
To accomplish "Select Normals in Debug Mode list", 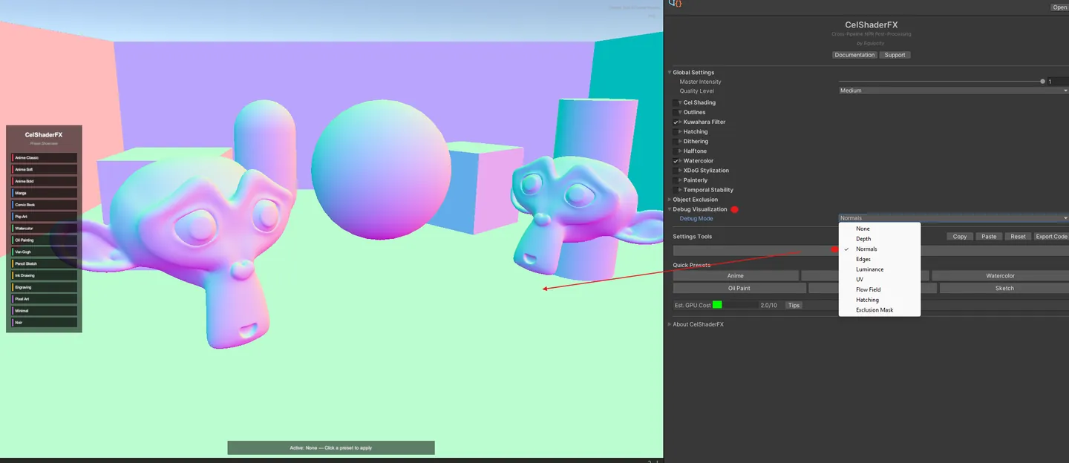I will tap(879, 249).
